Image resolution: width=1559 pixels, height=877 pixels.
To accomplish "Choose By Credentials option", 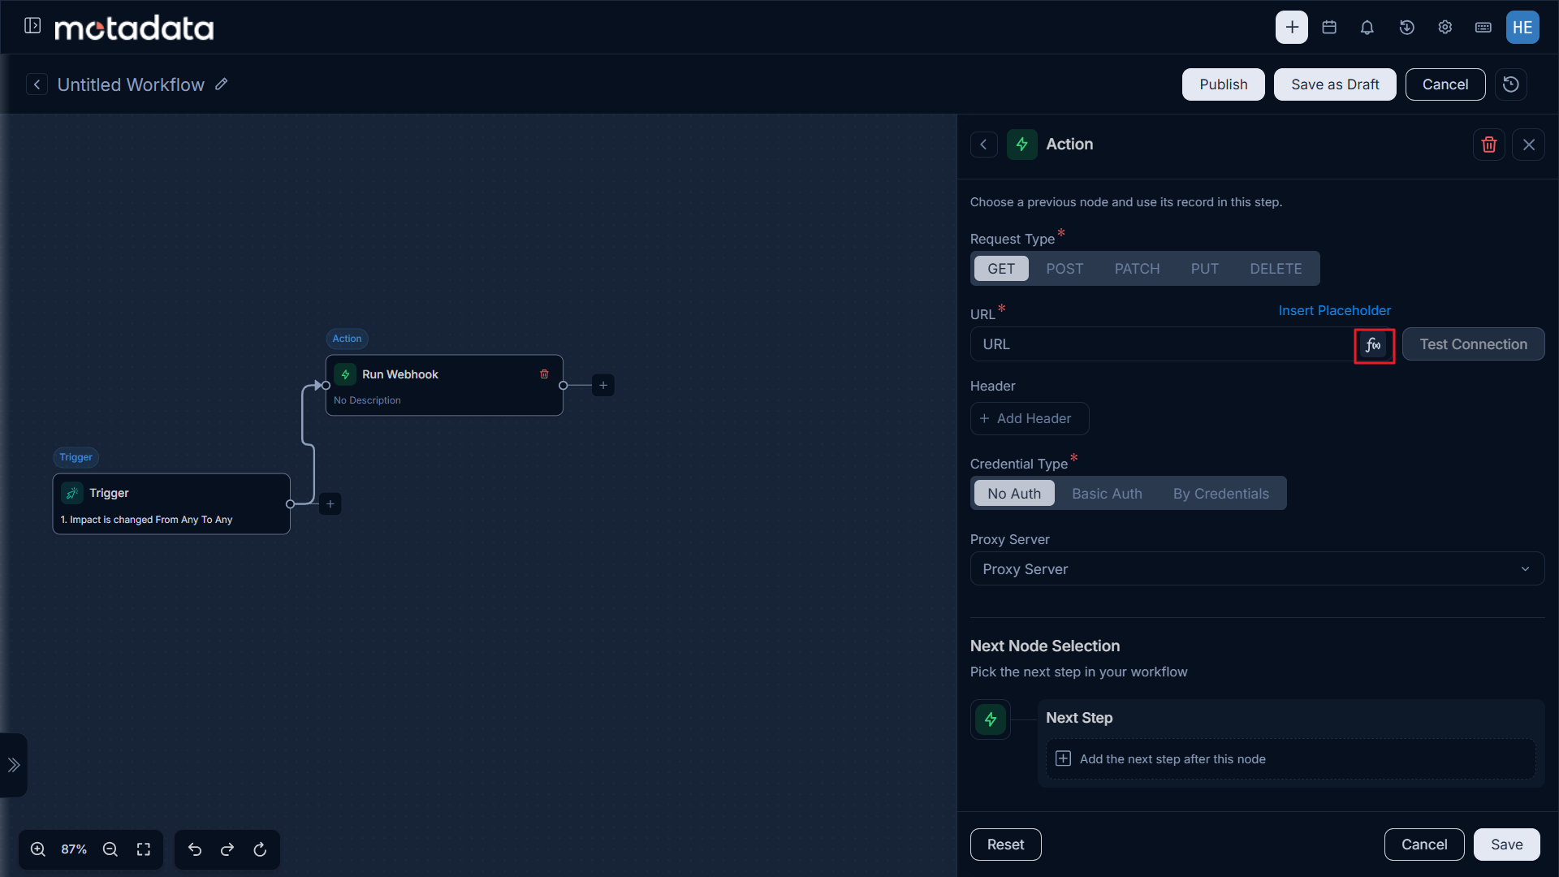I will pyautogui.click(x=1220, y=494).
